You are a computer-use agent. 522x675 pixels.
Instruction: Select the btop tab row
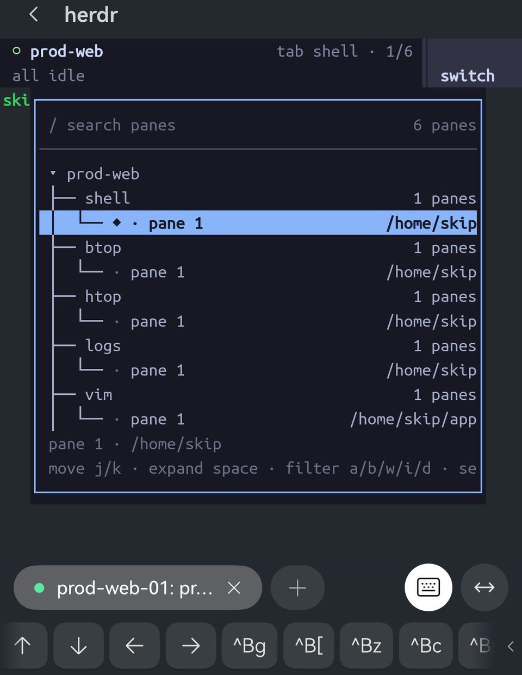pos(258,247)
